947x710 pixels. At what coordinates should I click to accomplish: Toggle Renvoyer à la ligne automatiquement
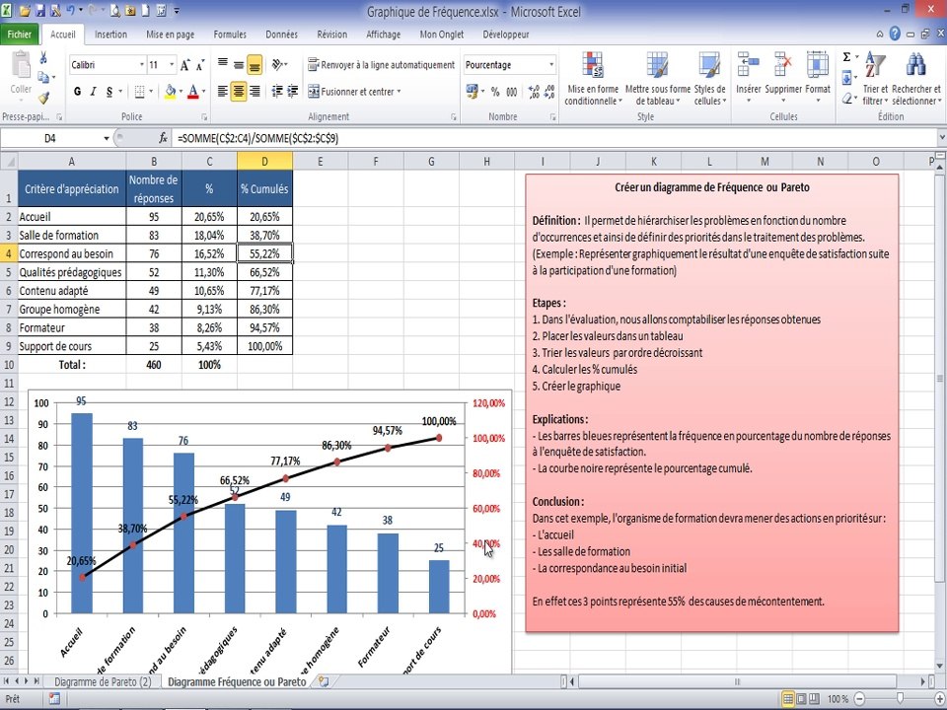pyautogui.click(x=381, y=65)
